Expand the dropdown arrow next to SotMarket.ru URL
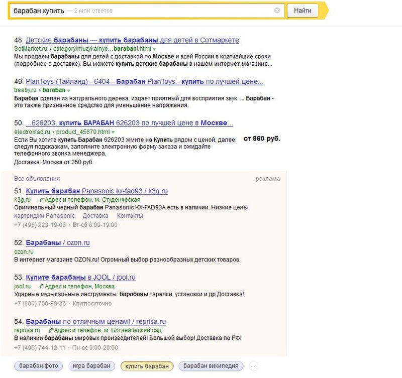 point(155,49)
